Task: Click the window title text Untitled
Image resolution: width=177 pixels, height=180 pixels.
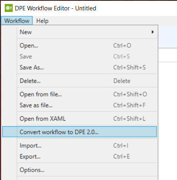Action: coord(86,8)
